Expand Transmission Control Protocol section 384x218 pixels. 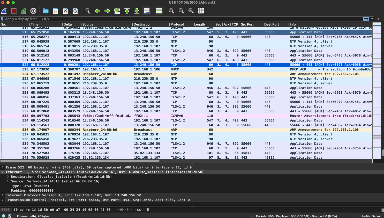[x=3, y=200]
